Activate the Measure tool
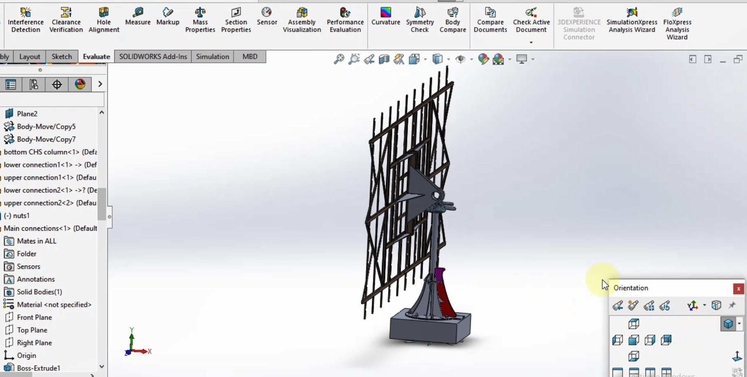 coord(138,16)
